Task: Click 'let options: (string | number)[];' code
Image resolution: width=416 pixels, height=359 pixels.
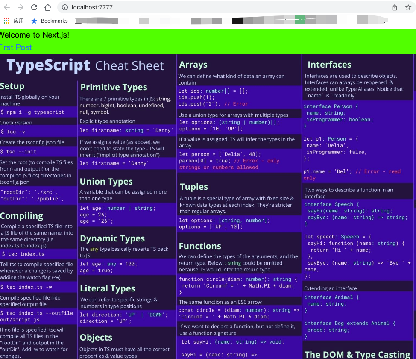Action: [x=229, y=122]
